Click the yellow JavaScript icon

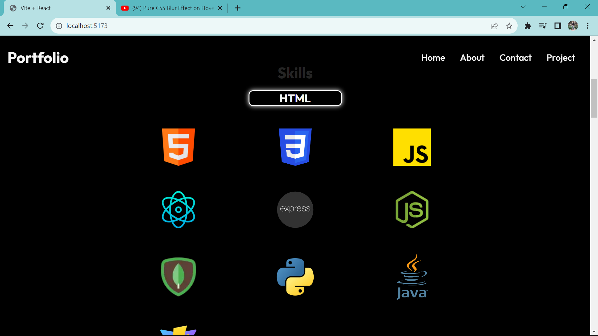(x=412, y=147)
